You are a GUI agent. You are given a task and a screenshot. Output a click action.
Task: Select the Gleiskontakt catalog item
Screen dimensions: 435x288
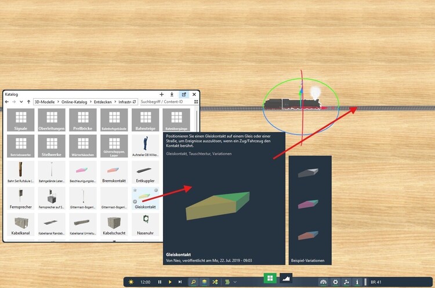click(146, 199)
